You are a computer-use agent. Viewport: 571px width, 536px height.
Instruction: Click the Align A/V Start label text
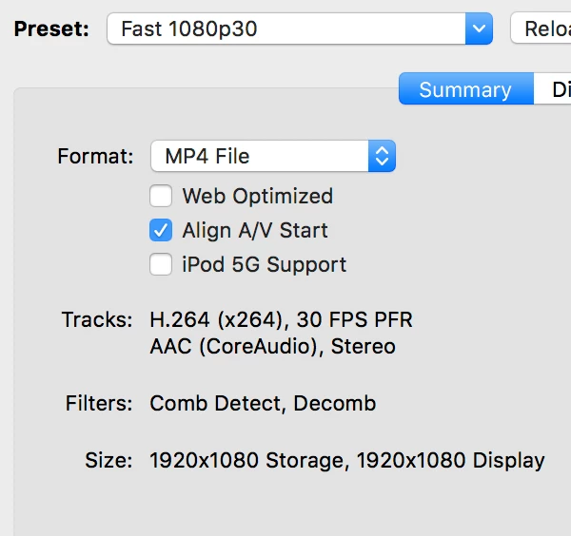(254, 231)
